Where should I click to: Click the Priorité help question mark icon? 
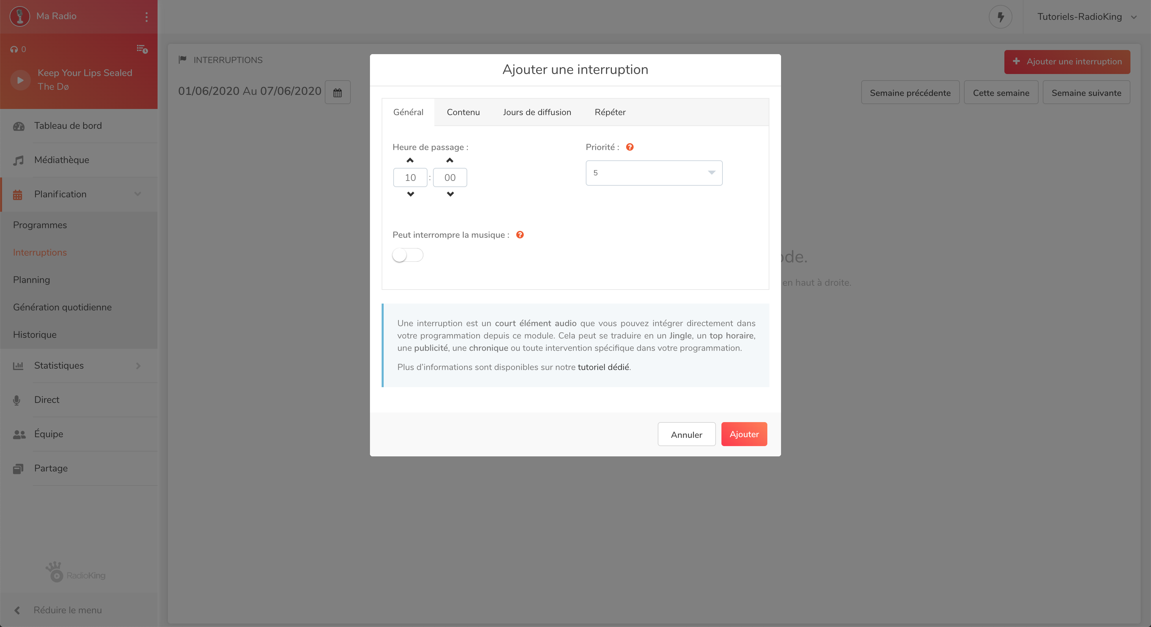point(630,147)
